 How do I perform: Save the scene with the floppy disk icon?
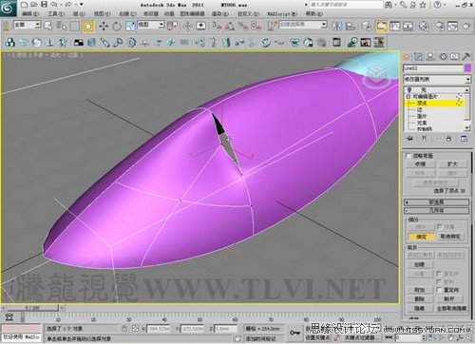[44, 5]
